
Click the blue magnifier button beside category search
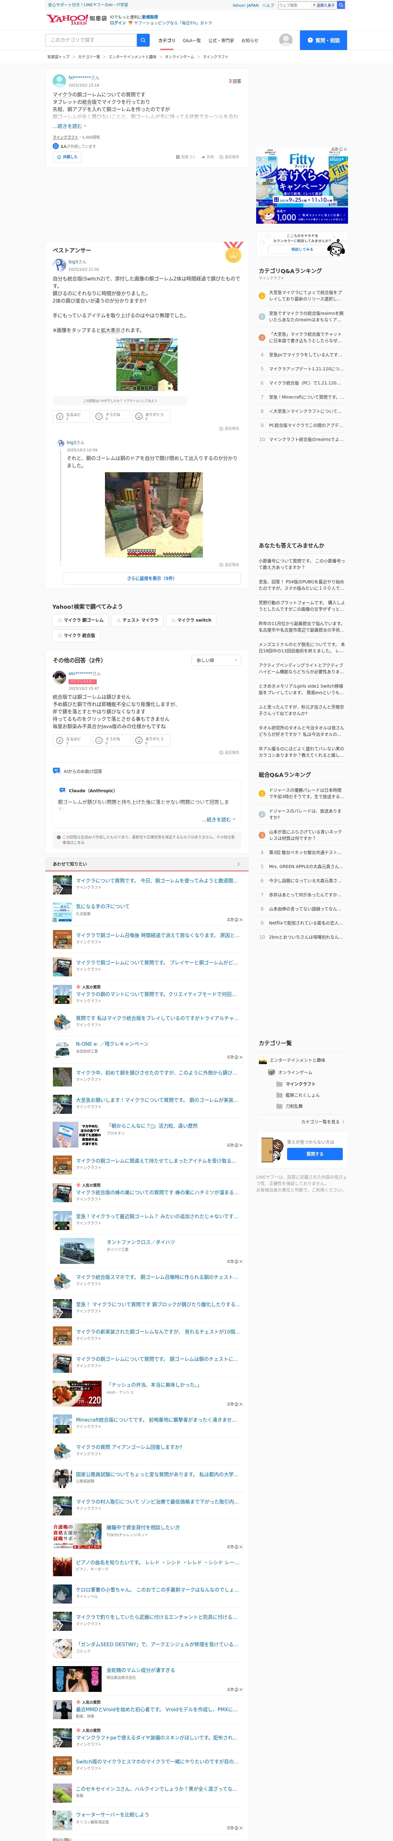143,40
